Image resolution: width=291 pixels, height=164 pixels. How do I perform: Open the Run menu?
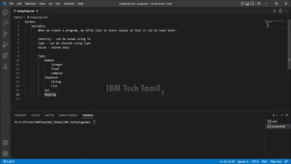click(58, 4)
